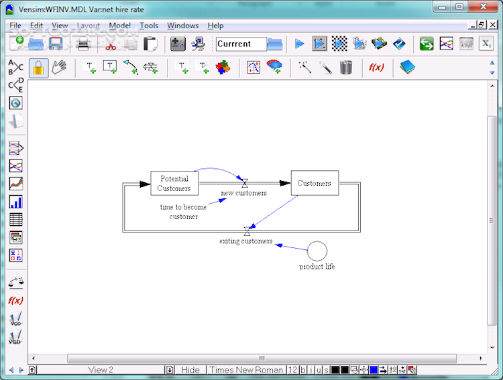Select the Sketch Comment cloud tool
503x380 pixels.
(274, 67)
